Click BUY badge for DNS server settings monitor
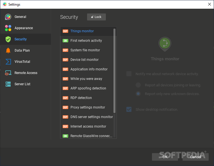The width and height of the screenshot is (214, 166). [x=65, y=117]
